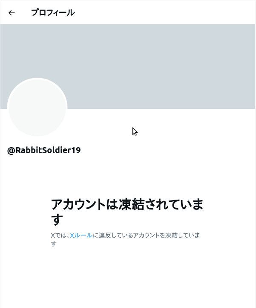Open the blank circular profile avatar
This screenshot has width=256, height=308.
[x=37, y=107]
